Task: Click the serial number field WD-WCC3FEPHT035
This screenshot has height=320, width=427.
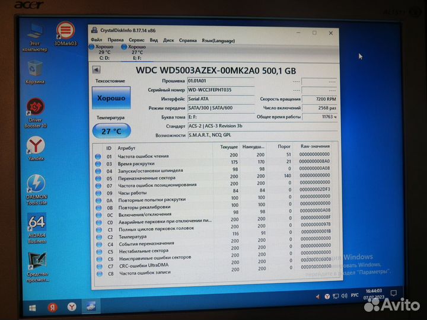Action: click(x=221, y=90)
